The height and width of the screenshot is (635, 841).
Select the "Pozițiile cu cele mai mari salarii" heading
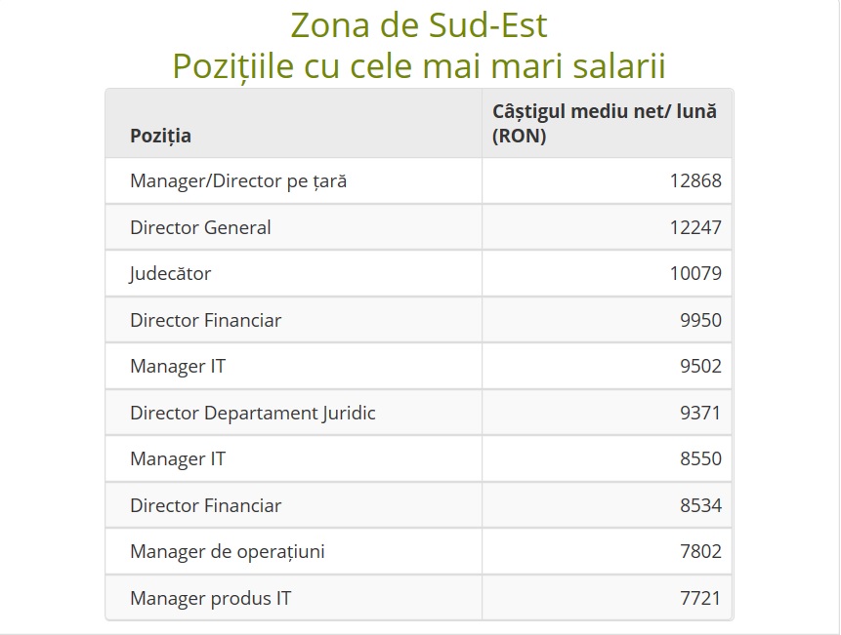[419, 65]
